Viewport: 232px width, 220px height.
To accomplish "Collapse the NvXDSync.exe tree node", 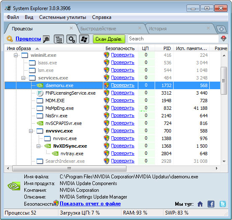I will click(x=38, y=146).
